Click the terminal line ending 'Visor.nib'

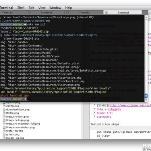coord(36,74)
